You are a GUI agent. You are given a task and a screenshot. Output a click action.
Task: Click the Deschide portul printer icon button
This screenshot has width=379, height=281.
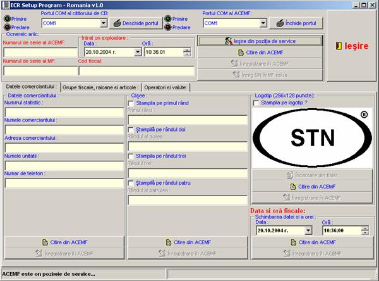(x=119, y=23)
